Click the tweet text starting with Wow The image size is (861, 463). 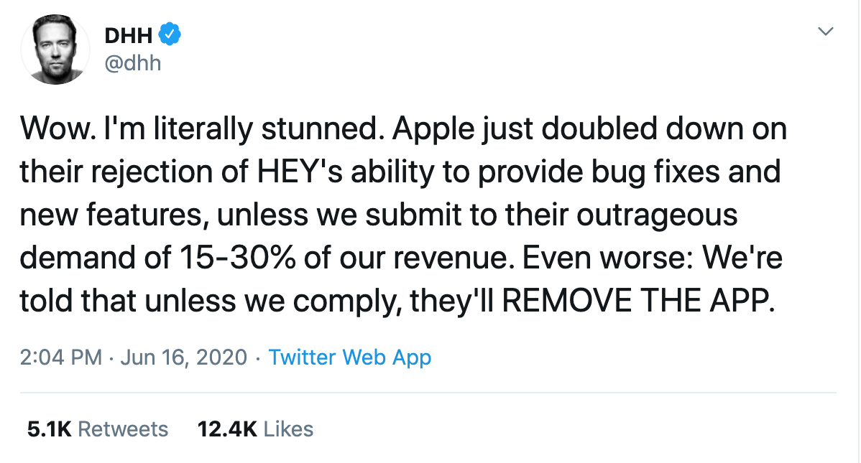tap(404, 215)
